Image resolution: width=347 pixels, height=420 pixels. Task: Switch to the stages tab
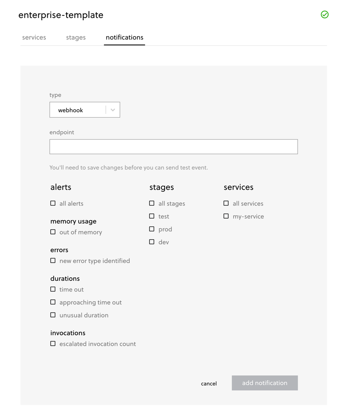point(76,37)
